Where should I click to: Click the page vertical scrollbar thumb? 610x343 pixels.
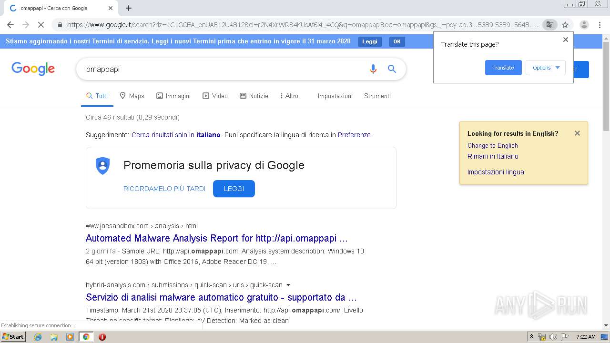(606, 86)
